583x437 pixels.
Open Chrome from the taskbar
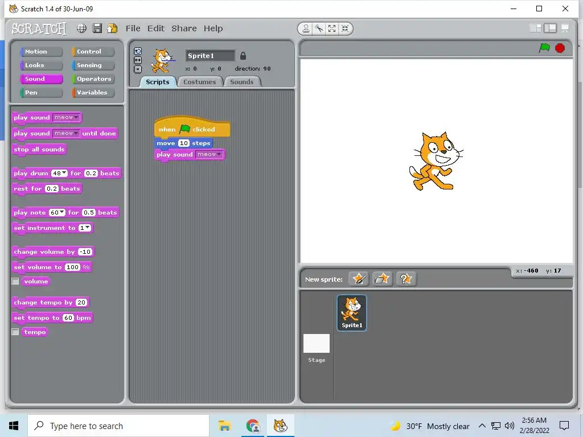pyautogui.click(x=253, y=426)
